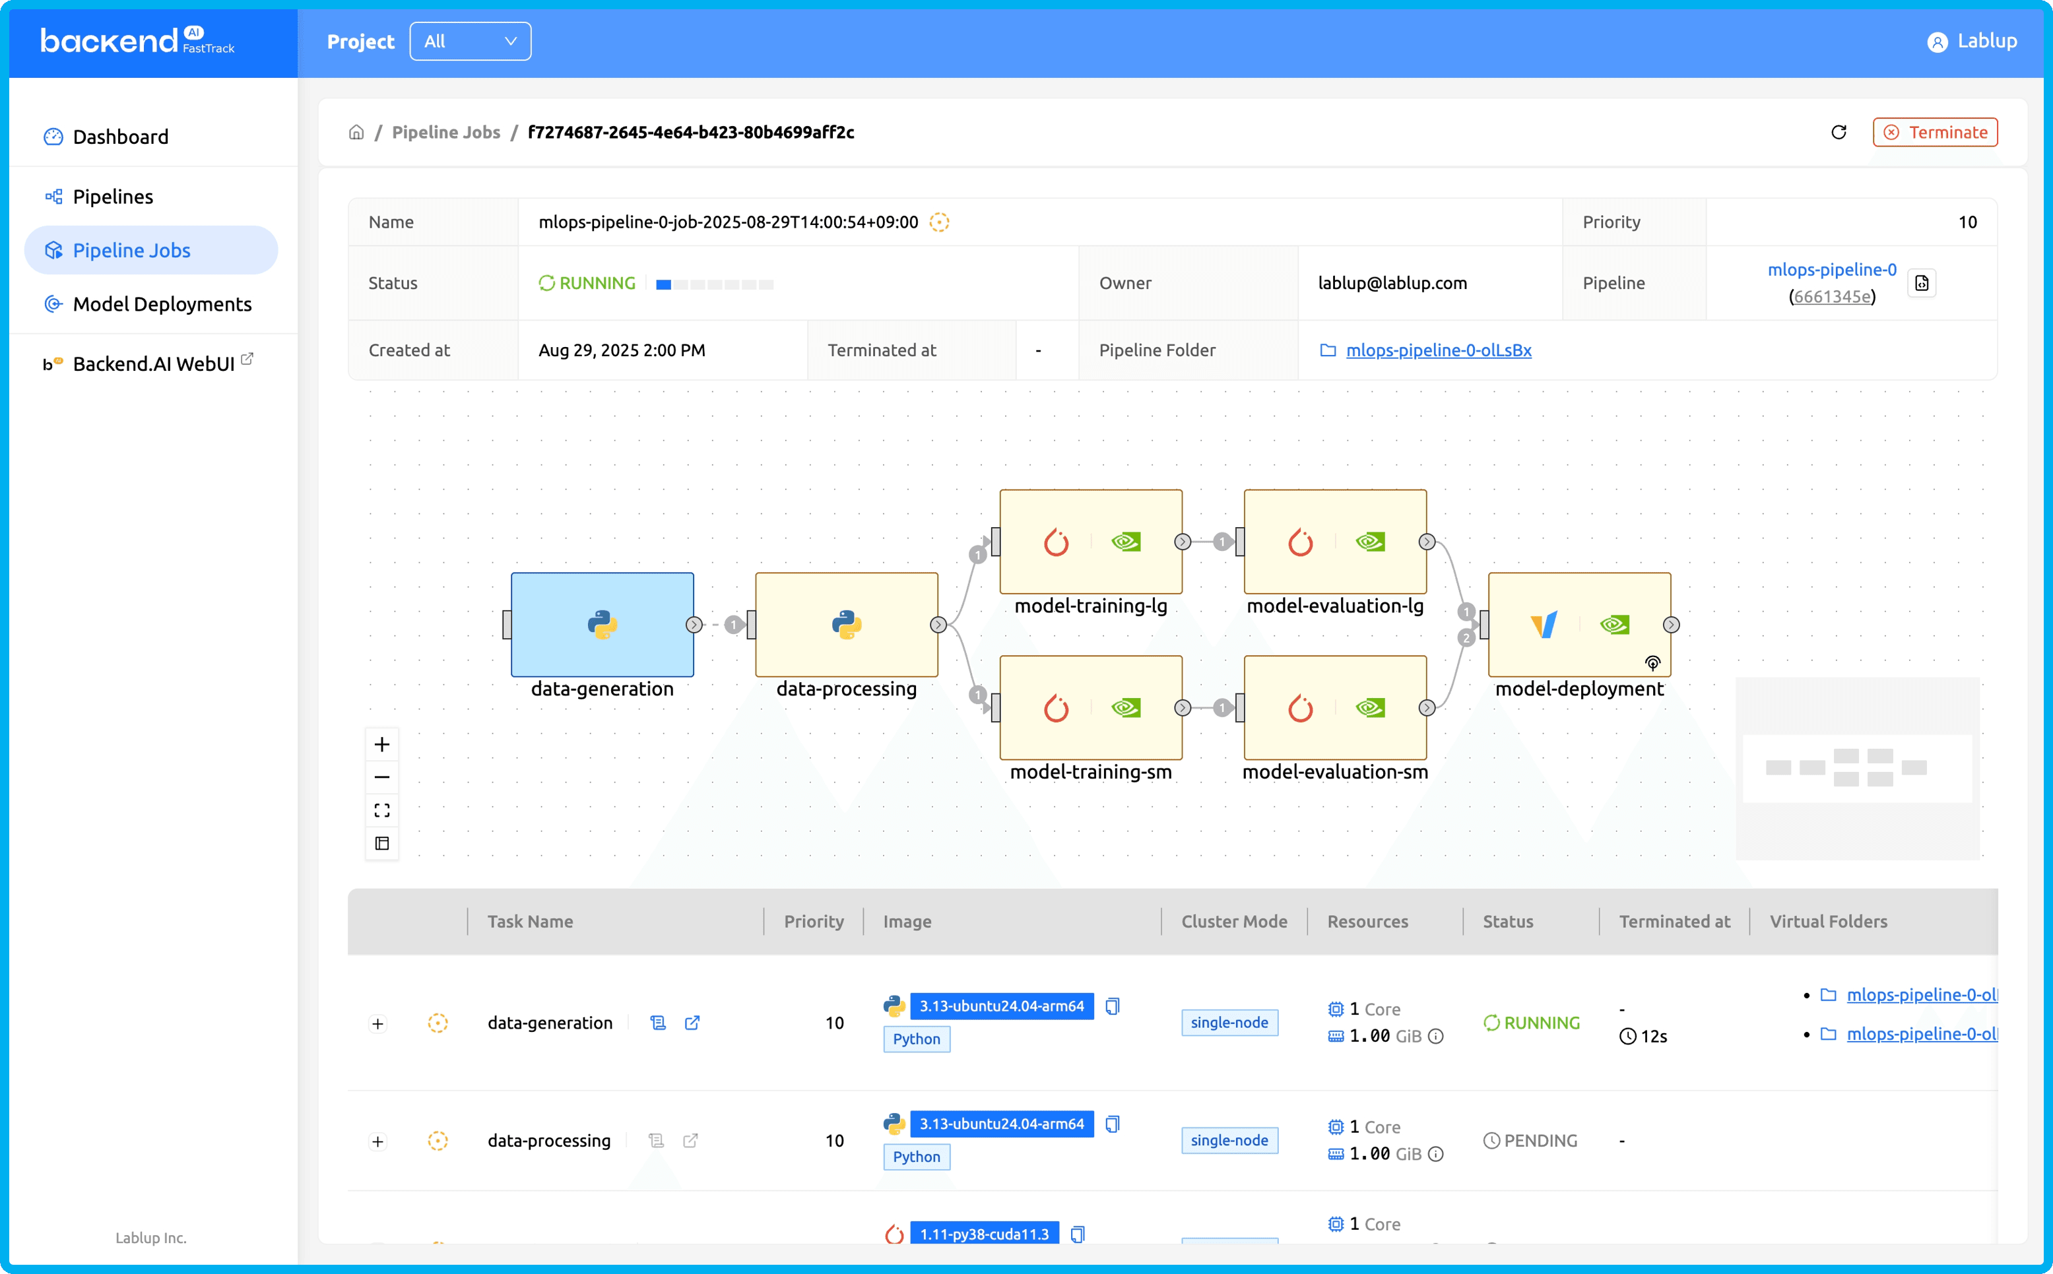Open data-generation session external link icon
2053x1274 pixels.
[692, 1023]
